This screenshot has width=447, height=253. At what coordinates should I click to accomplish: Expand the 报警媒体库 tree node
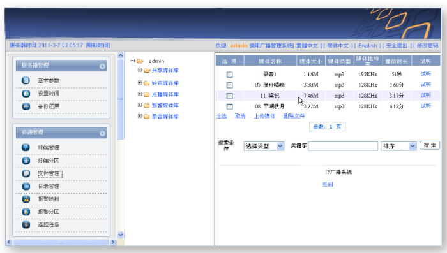tap(140, 105)
